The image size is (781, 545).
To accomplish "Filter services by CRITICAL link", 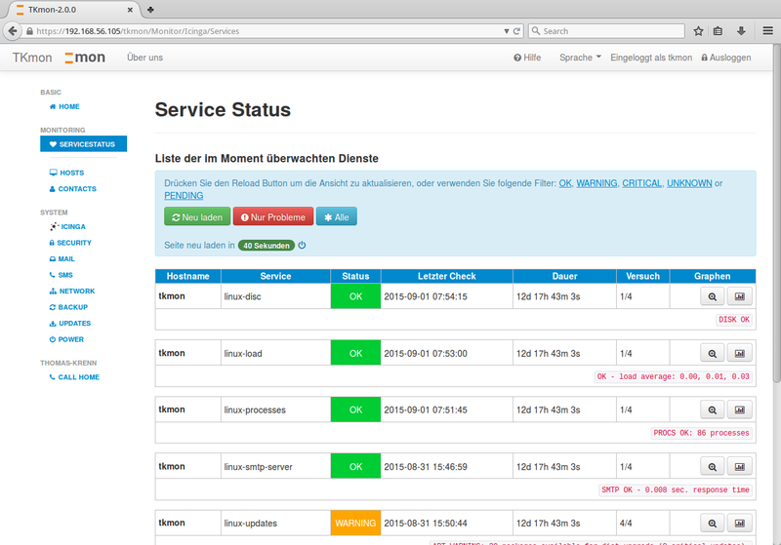I will 641,183.
